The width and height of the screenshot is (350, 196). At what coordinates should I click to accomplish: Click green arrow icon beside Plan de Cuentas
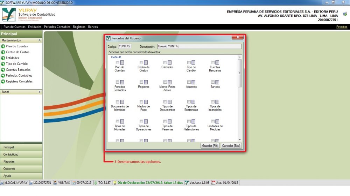3,46
